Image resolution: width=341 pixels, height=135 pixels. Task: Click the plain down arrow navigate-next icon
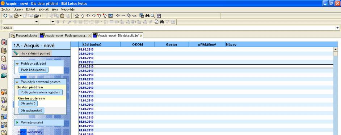click(x=88, y=16)
